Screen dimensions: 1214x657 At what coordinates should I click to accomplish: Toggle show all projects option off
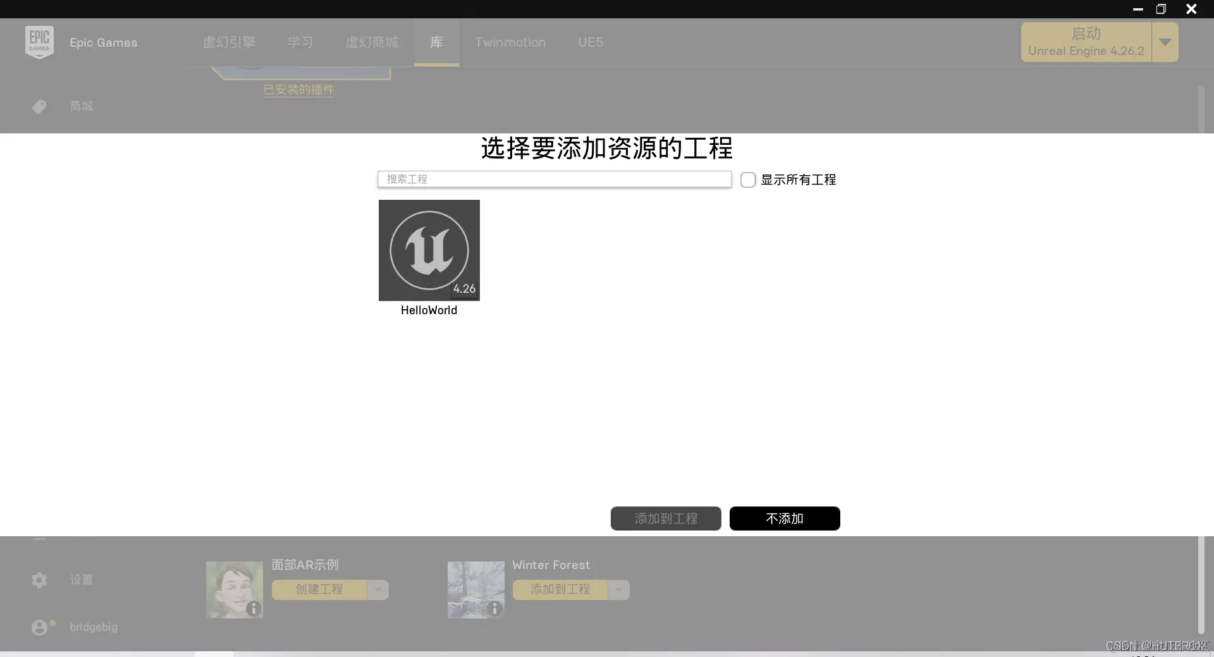748,180
